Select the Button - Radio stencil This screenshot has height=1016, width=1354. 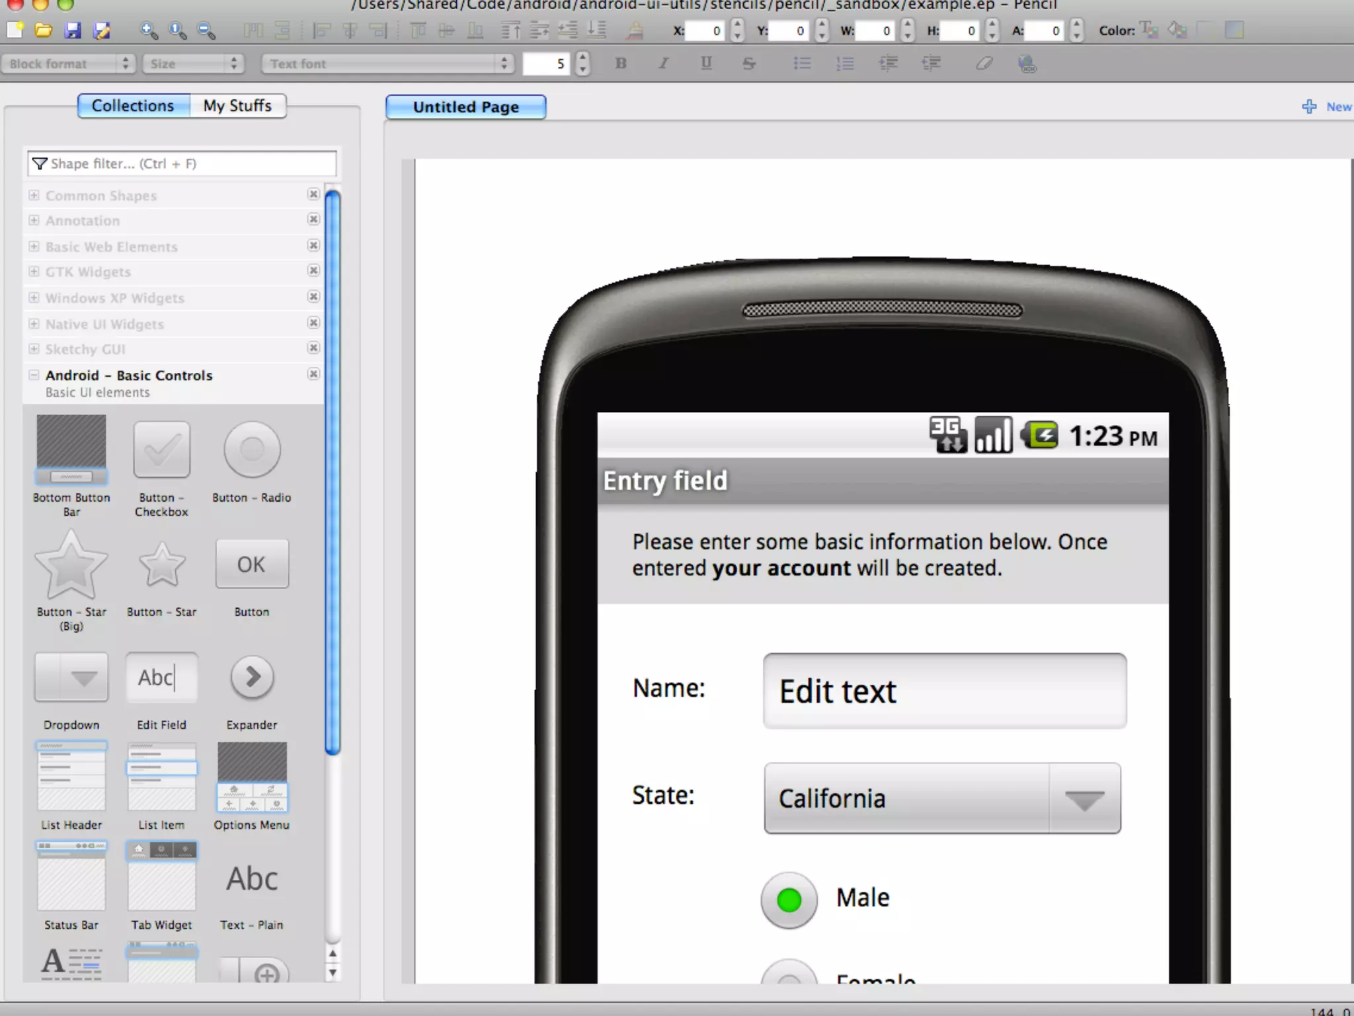(252, 450)
